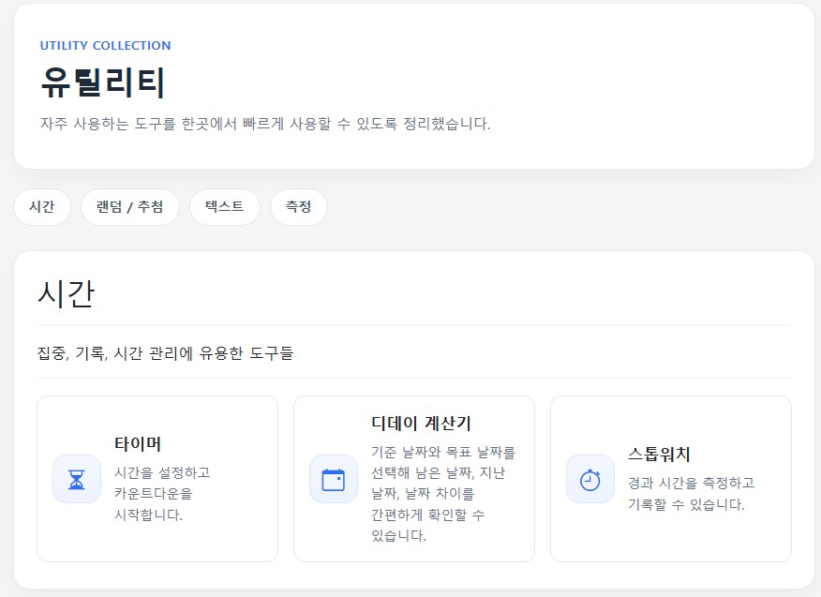Select the 측정 filter chip

coord(298,206)
